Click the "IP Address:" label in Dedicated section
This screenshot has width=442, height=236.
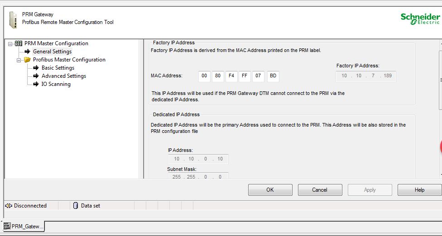point(180,151)
